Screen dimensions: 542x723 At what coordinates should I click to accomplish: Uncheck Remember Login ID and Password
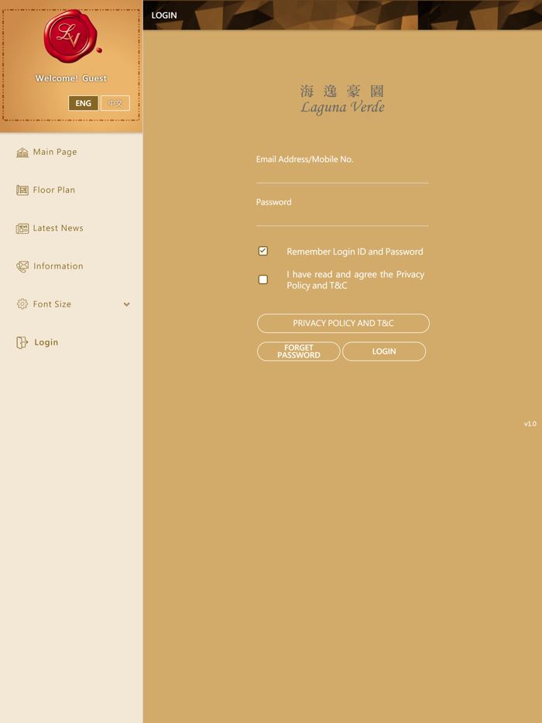[x=263, y=251]
